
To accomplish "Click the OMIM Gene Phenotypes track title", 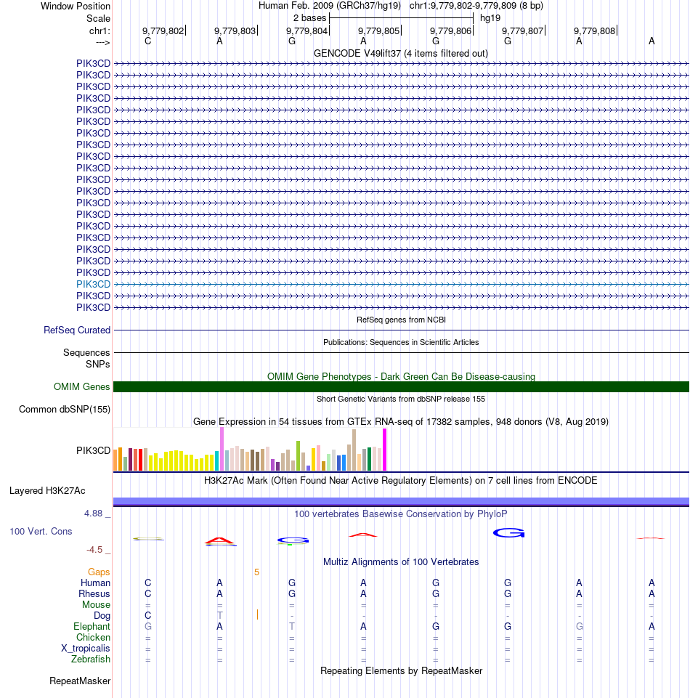I will [401, 376].
